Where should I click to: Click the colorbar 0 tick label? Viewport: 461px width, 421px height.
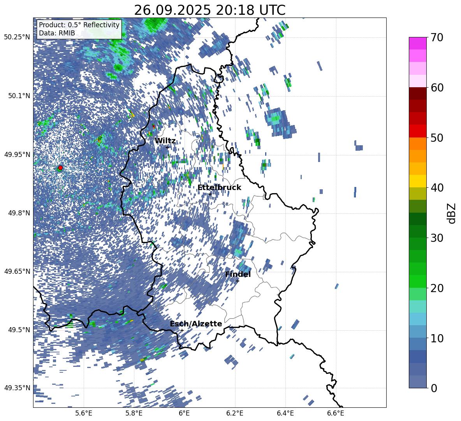point(434,388)
